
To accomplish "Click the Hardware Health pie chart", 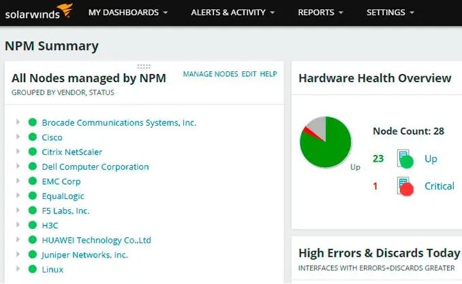I will pos(326,142).
